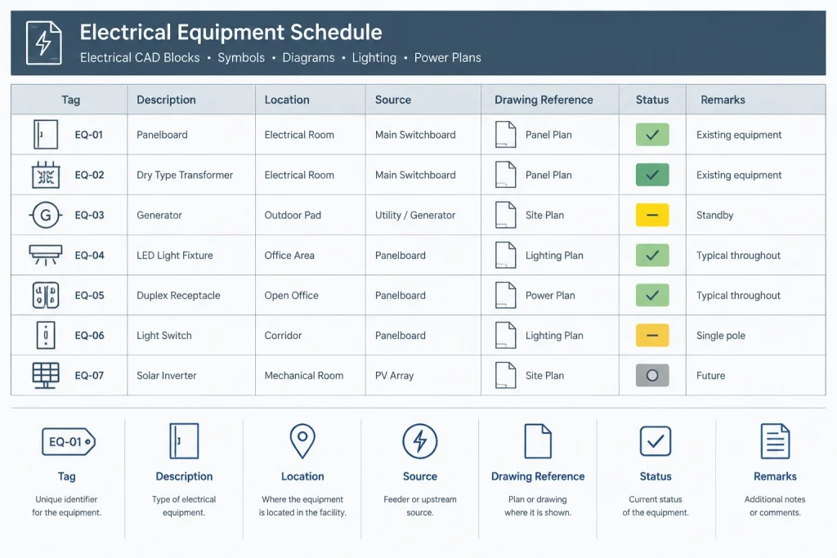This screenshot has width=837, height=558.
Task: Open the Diagrams link in header
Action: [308, 58]
